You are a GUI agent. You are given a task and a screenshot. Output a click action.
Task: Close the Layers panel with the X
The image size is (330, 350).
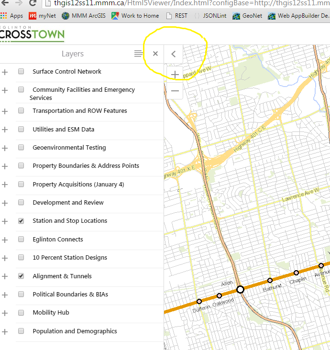[155, 54]
